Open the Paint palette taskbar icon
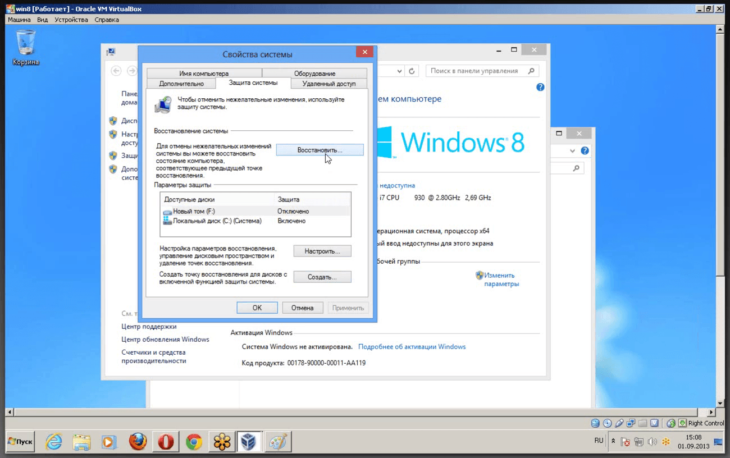The width and height of the screenshot is (730, 458). click(x=278, y=442)
